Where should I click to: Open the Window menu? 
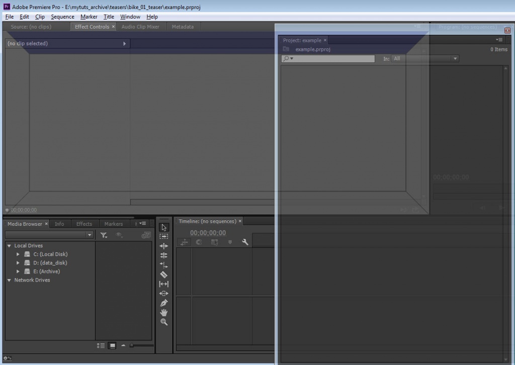(x=130, y=17)
